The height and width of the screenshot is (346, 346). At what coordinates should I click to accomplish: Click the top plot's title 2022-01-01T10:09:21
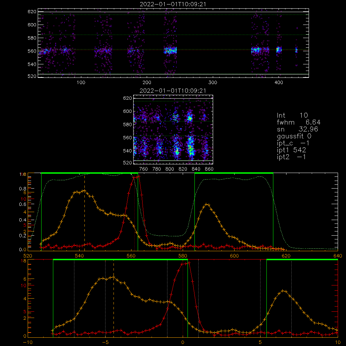click(x=173, y=4)
